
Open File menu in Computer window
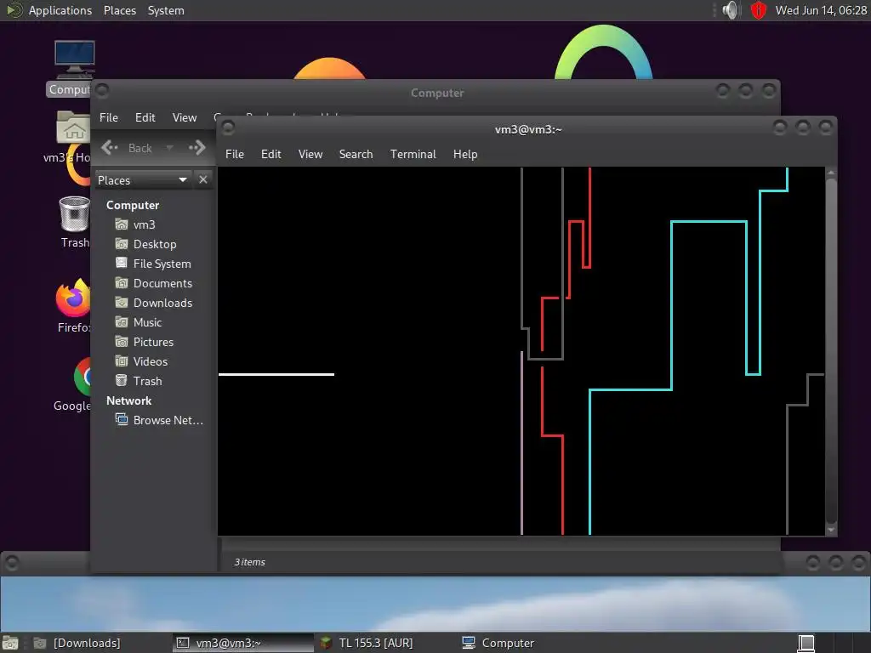click(108, 117)
